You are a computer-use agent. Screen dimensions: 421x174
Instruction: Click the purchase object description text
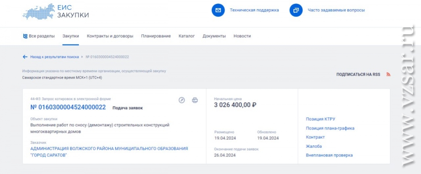(x=100, y=128)
